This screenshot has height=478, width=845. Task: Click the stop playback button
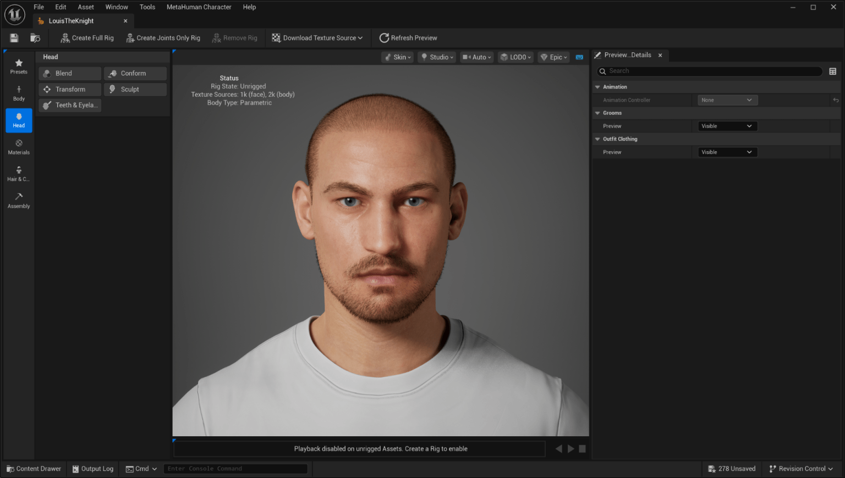click(x=582, y=449)
